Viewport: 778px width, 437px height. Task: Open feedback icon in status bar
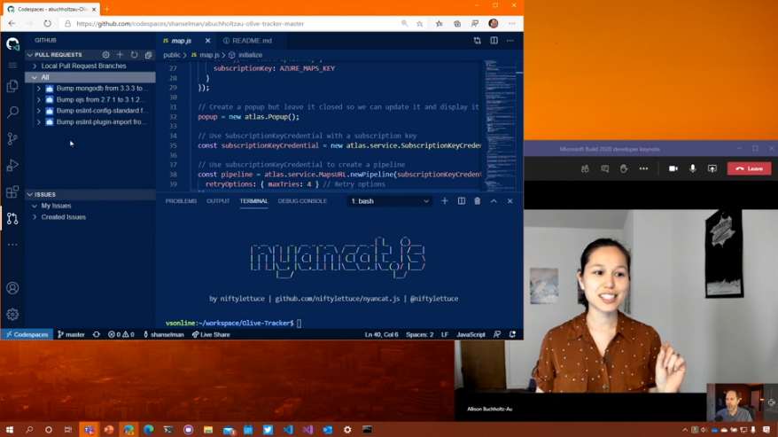coord(497,335)
